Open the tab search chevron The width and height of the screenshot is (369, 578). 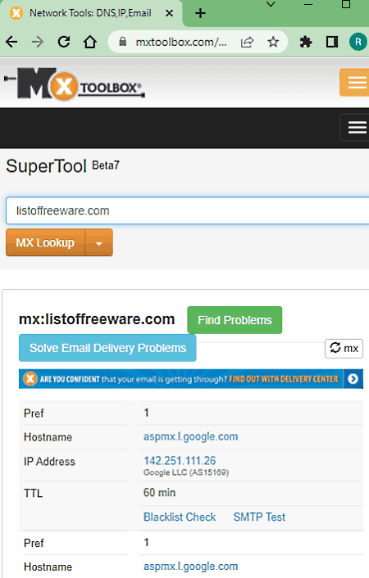[x=271, y=4]
